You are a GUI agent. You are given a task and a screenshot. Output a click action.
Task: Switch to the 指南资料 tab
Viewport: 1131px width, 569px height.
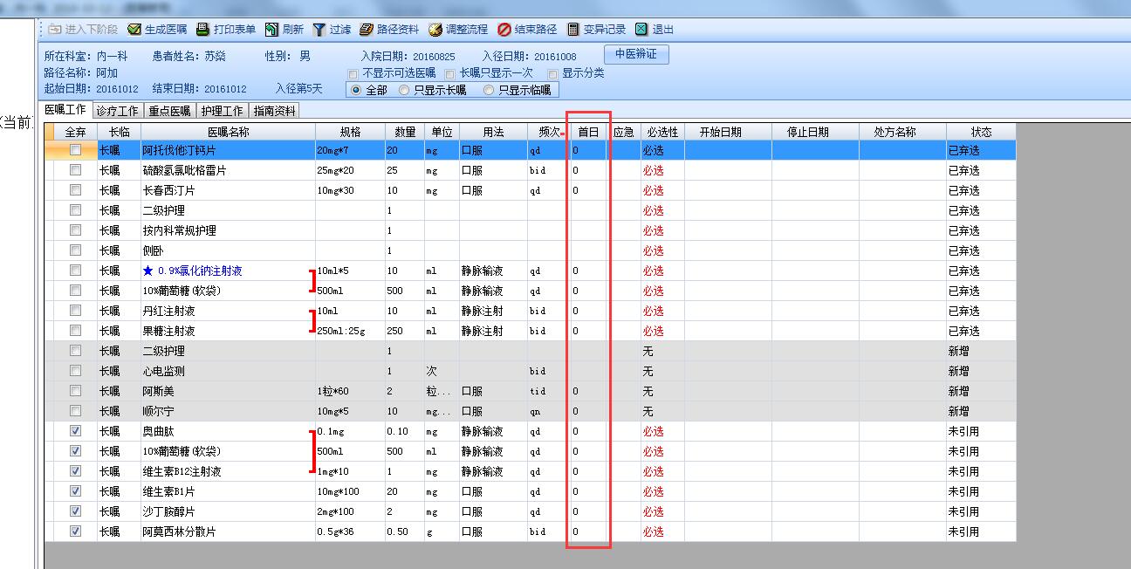(275, 111)
